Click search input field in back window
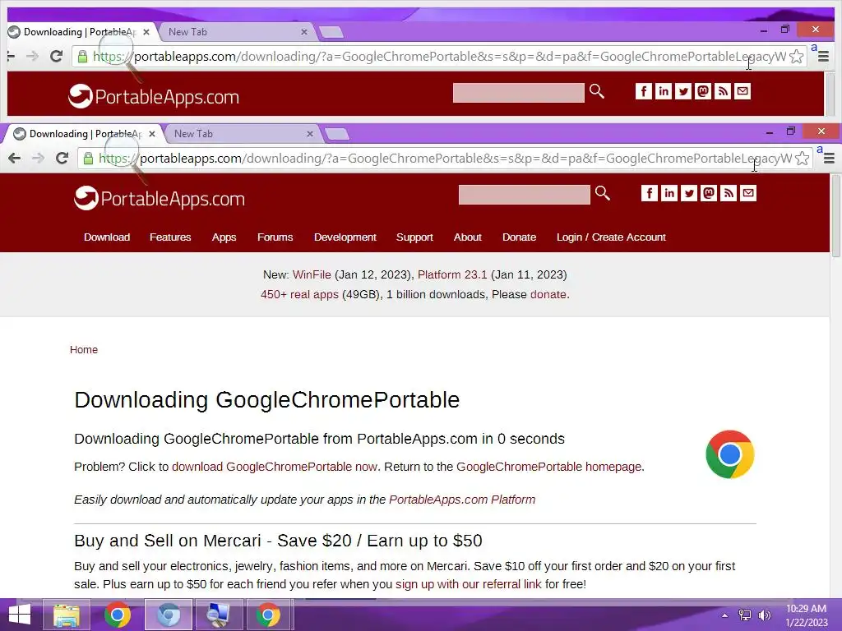The height and width of the screenshot is (631, 842). coord(518,93)
